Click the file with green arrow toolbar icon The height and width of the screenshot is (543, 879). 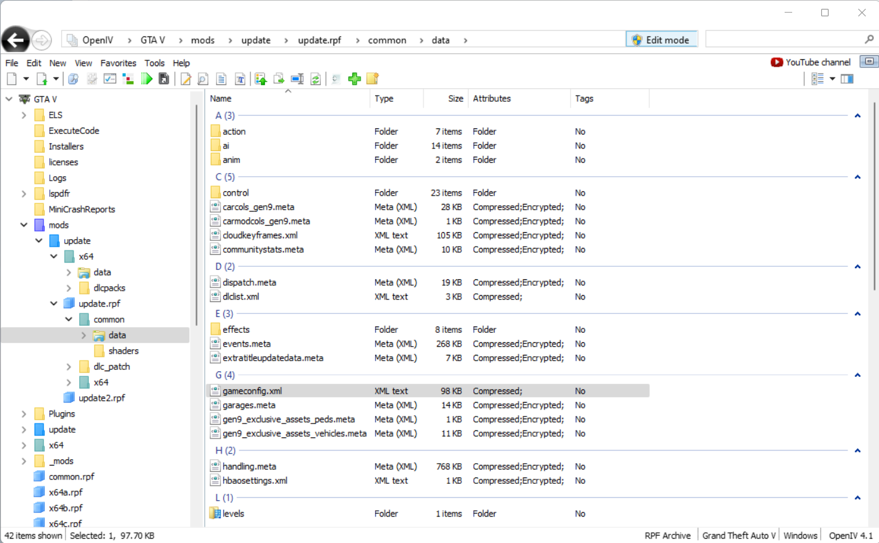pyautogui.click(x=42, y=79)
